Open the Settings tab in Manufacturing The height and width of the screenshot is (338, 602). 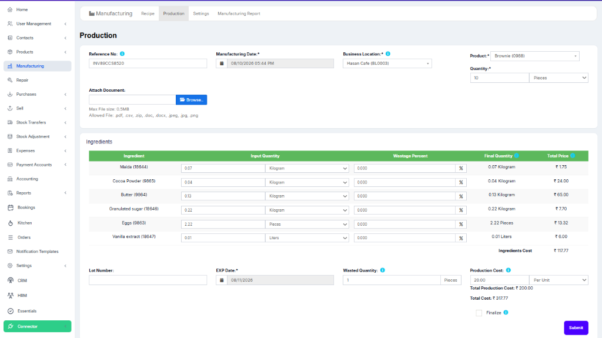[x=201, y=14]
